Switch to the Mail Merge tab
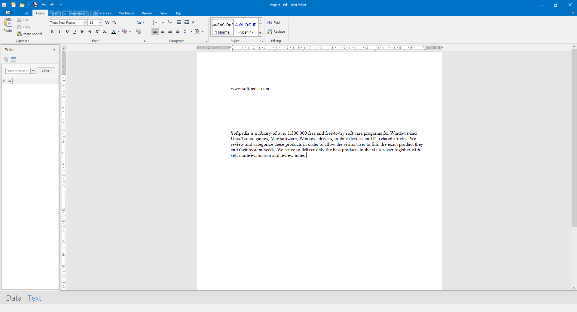This screenshot has width=577, height=312. 127,13
